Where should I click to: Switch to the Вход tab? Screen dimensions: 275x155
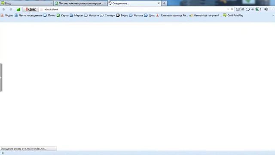26,3
